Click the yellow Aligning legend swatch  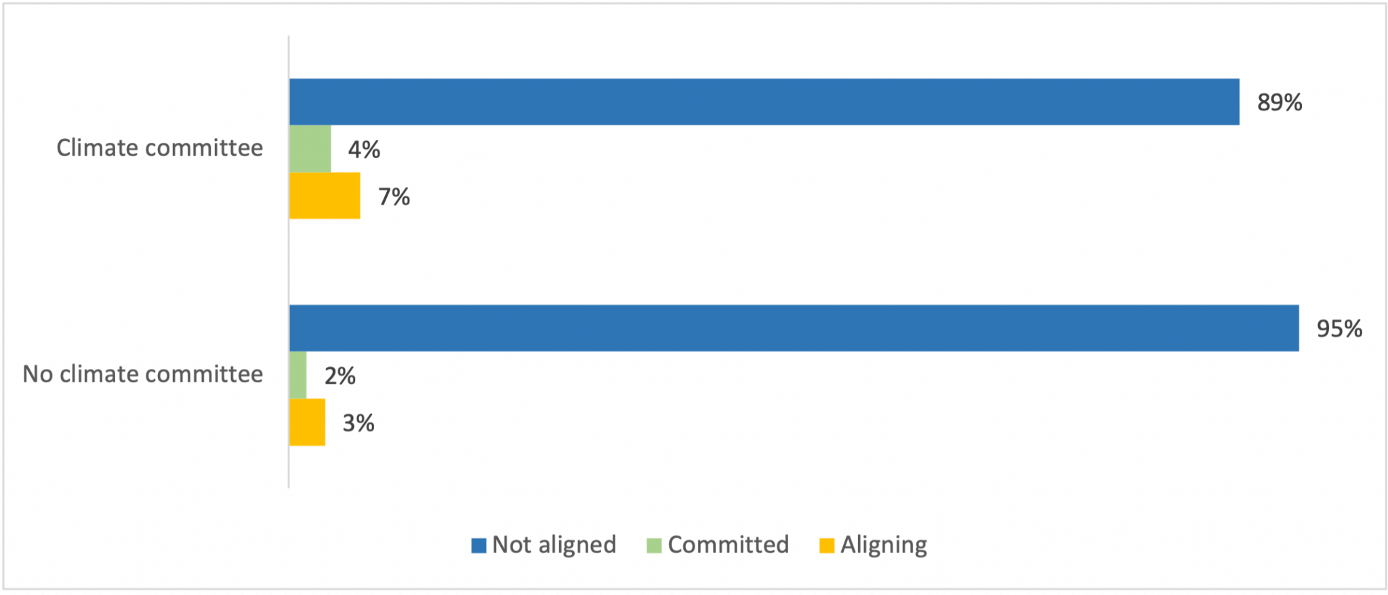click(827, 546)
